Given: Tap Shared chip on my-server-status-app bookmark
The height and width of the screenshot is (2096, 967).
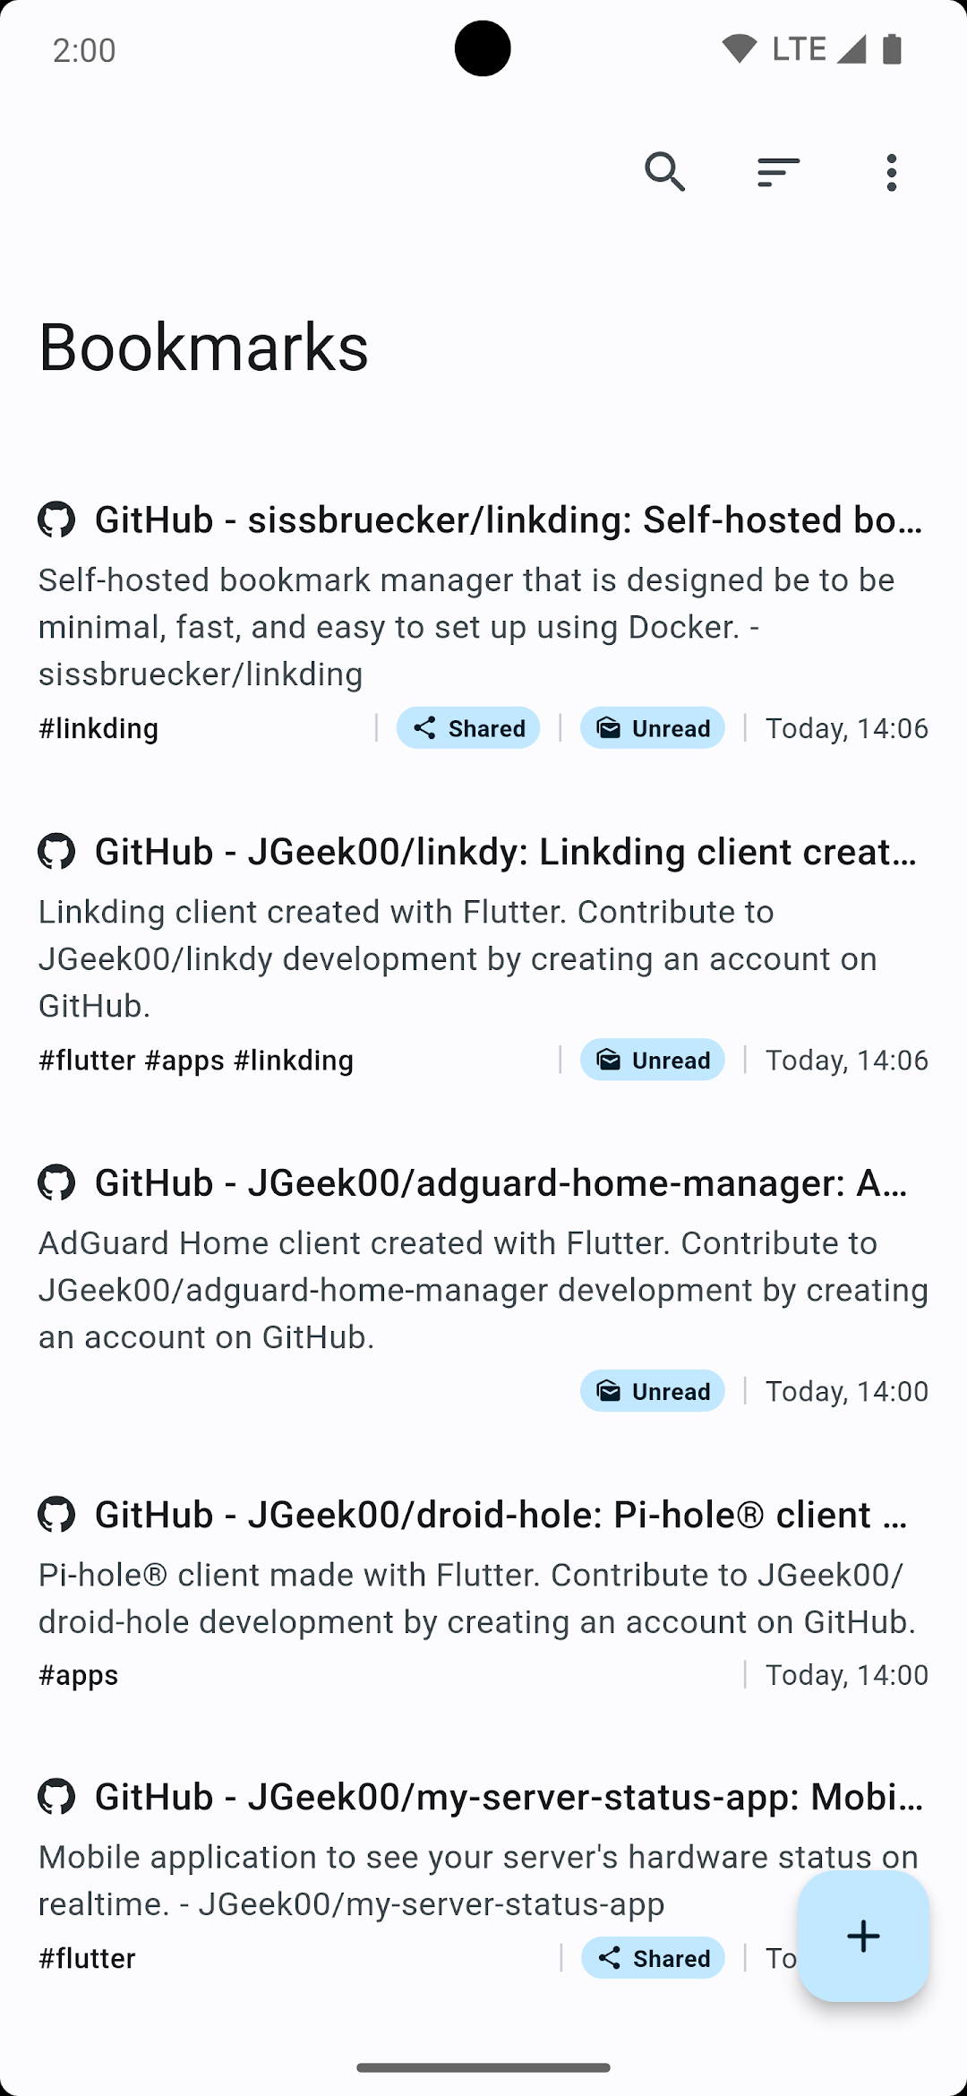Looking at the screenshot, I should pyautogui.click(x=653, y=1958).
